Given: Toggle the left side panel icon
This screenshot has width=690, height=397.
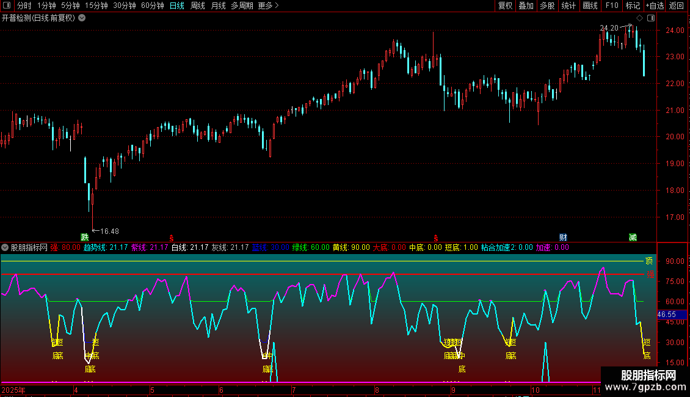Looking at the screenshot, I should [x=7, y=5].
